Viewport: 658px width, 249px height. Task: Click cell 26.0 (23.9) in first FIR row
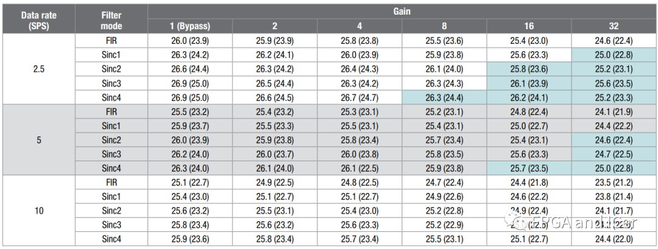click(x=190, y=41)
